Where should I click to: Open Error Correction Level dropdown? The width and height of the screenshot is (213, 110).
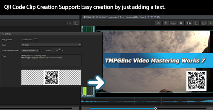30,51
